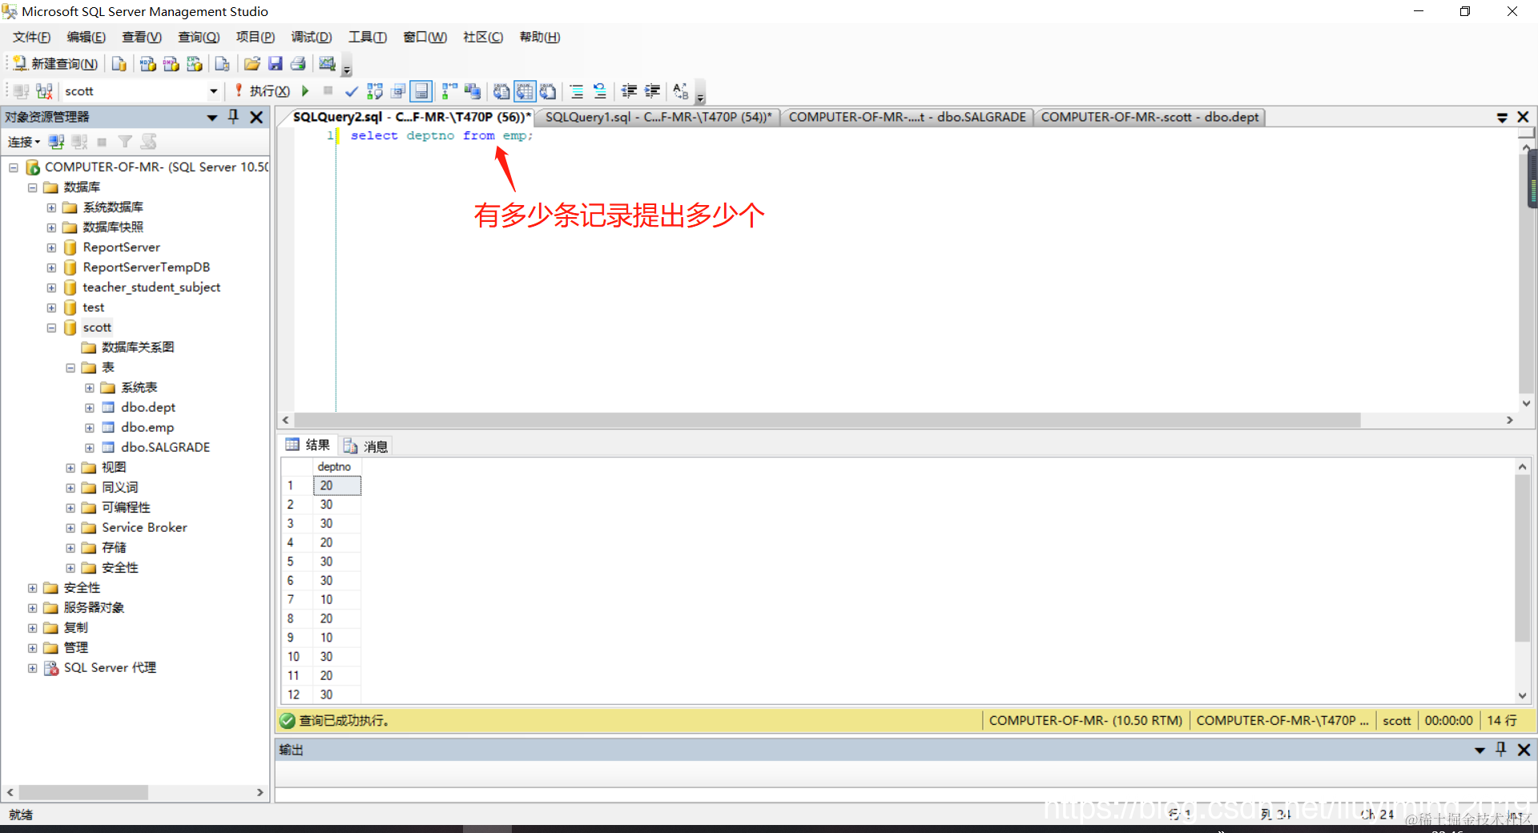Uncomment the selected lines
Viewport: 1538px width, 833px height.
pos(600,91)
